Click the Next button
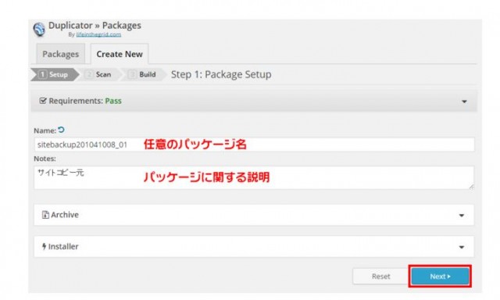 pos(440,276)
